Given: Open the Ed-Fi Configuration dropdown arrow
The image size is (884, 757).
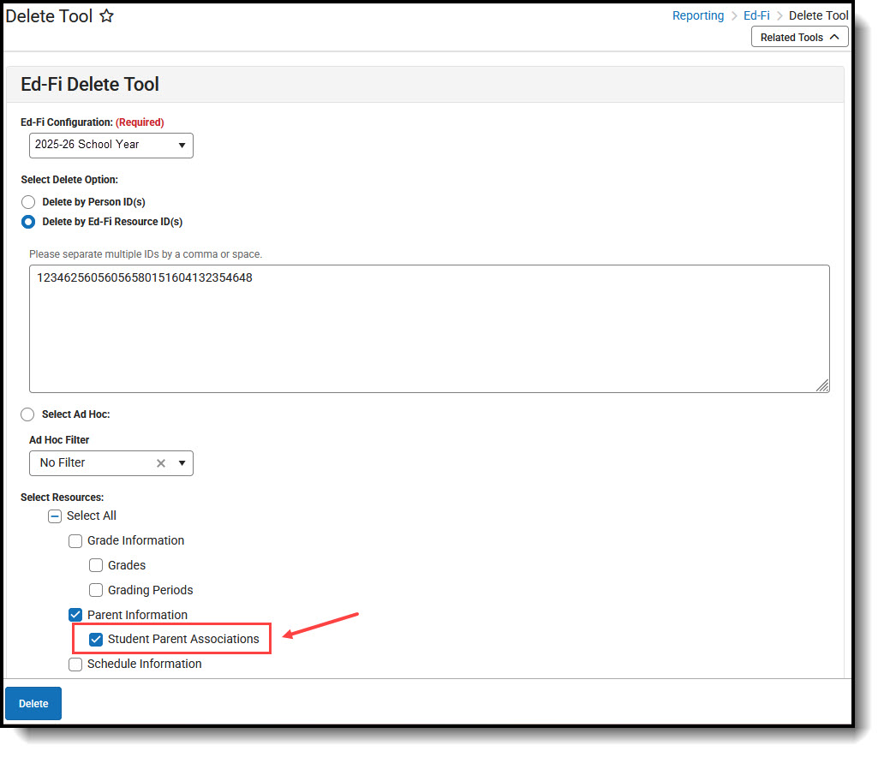Looking at the screenshot, I should tap(182, 146).
